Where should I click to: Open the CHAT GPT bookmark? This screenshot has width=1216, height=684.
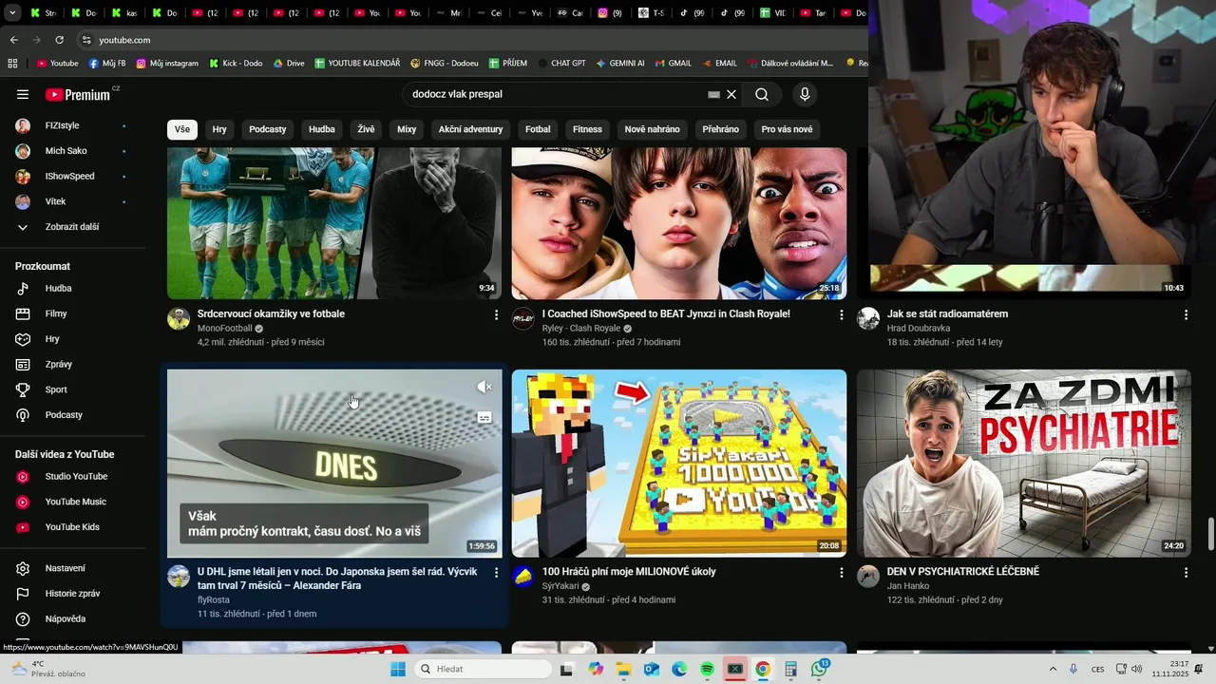(x=560, y=63)
